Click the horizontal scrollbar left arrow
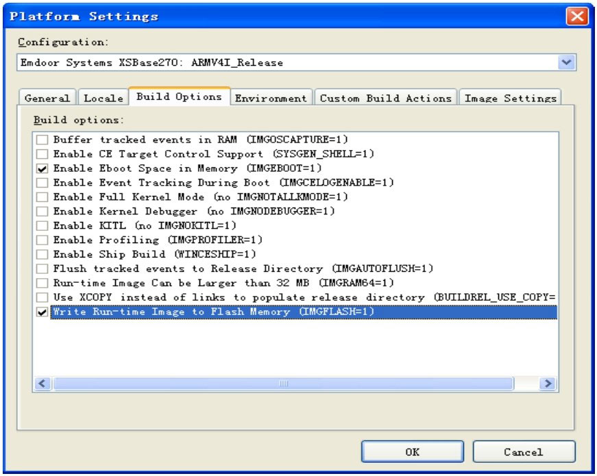The width and height of the screenshot is (597, 476). pos(42,384)
